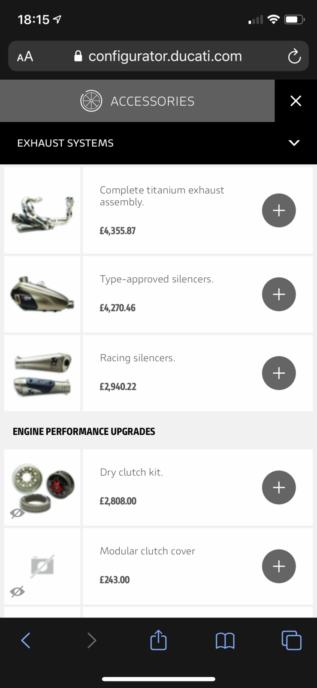Add type-approved silencers accessory
This screenshot has width=317, height=688.
(279, 294)
